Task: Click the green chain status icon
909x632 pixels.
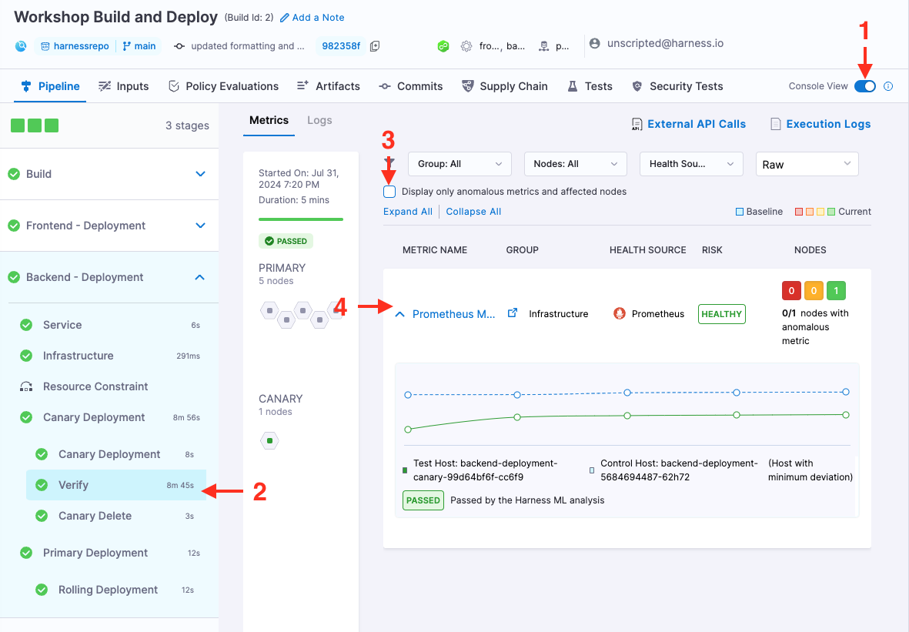Action: coord(443,46)
